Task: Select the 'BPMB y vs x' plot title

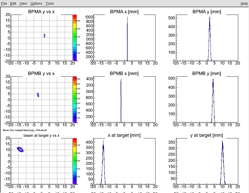Action: pyautogui.click(x=41, y=73)
